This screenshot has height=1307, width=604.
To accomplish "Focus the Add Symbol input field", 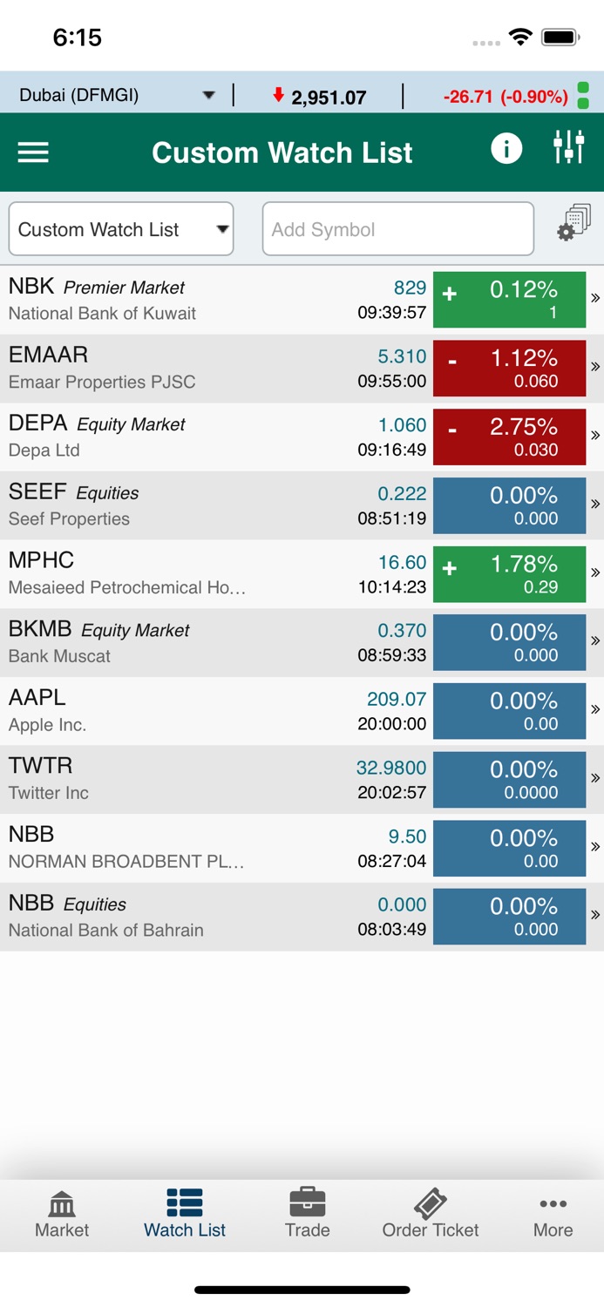I will [x=398, y=229].
